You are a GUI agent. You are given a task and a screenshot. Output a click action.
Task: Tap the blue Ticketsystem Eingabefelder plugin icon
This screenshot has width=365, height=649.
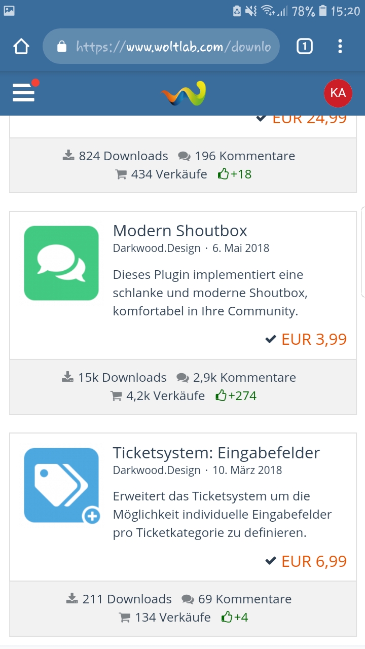[61, 485]
